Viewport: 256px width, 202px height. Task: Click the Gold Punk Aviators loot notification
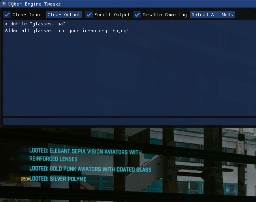[x=90, y=170]
